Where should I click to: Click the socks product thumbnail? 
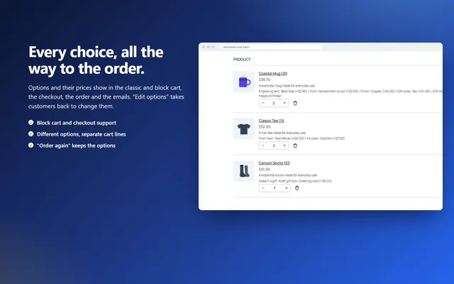point(244,171)
